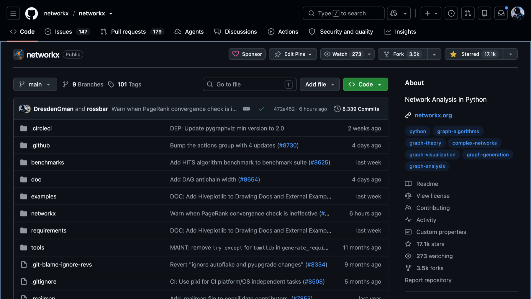
Task: Open the requirements folder
Action: point(49,230)
